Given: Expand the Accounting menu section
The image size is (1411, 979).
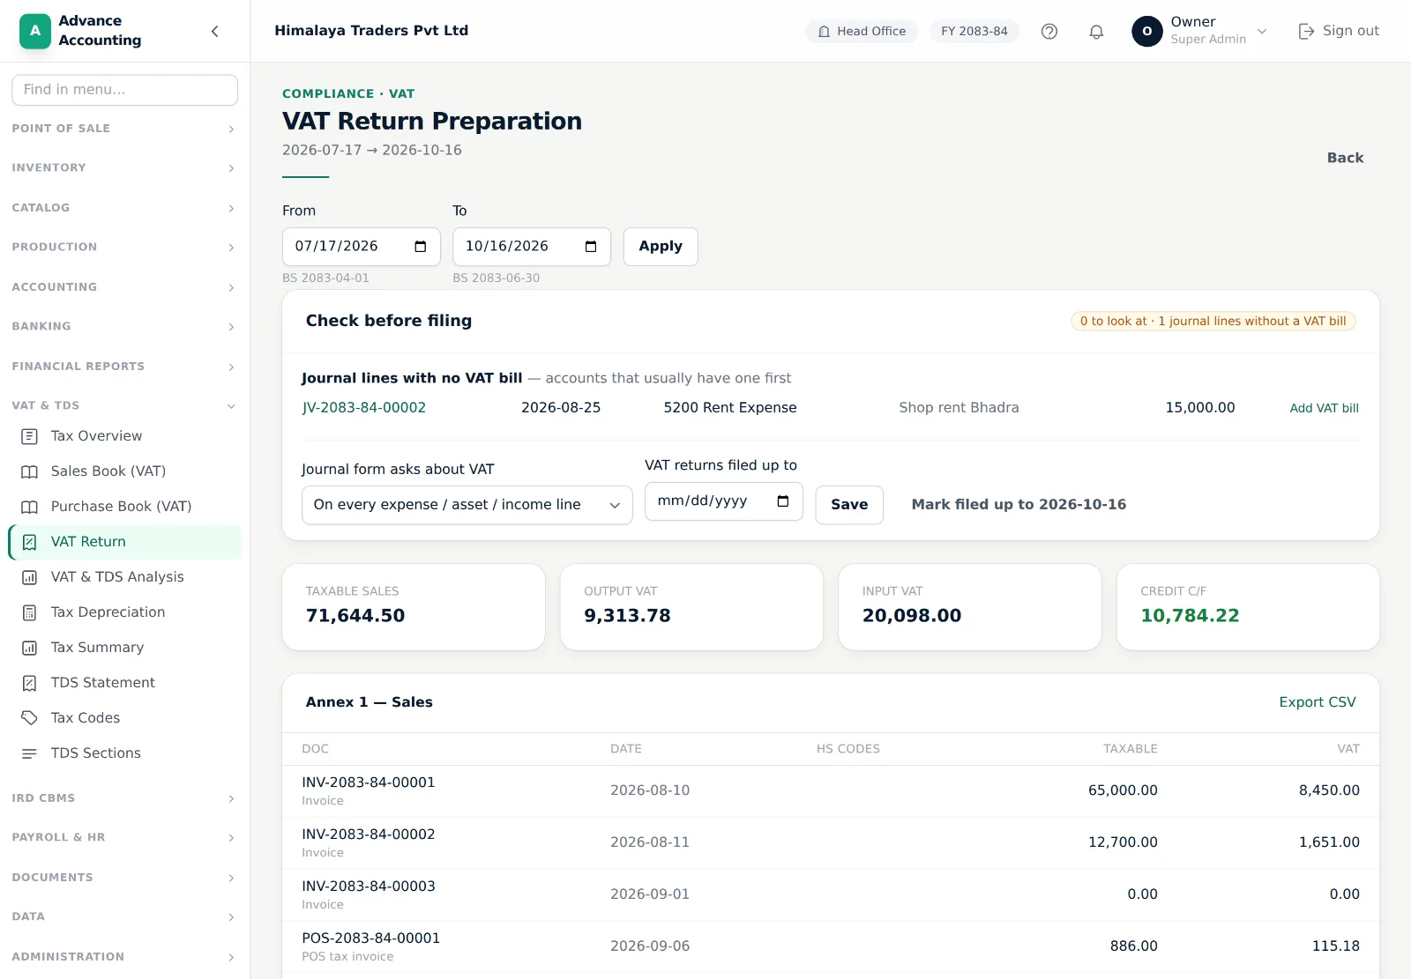Looking at the screenshot, I should pos(124,287).
